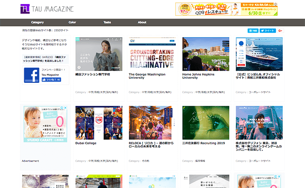305x188 pixels.
Task: Open the Studio Caratt baby photo ad
Action: [45, 124]
